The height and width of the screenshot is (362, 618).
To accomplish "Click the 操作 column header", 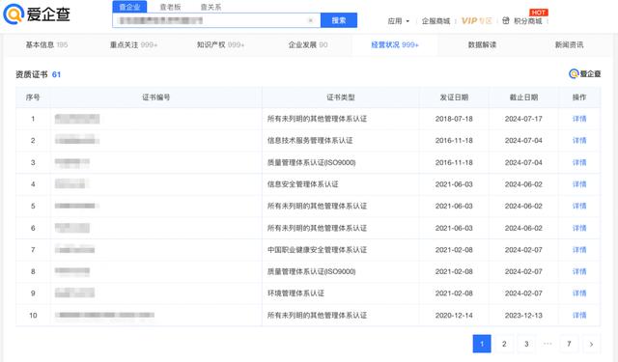I will point(579,97).
